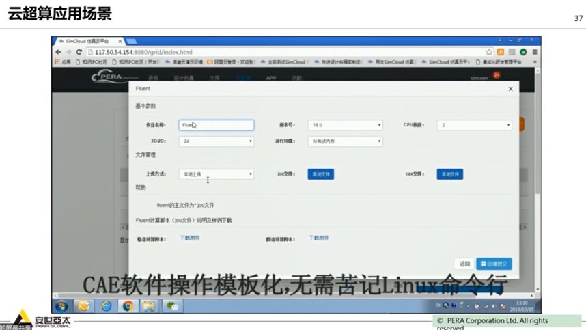
Task: Click 本地文件 button for cas文件
Action: 450,174
